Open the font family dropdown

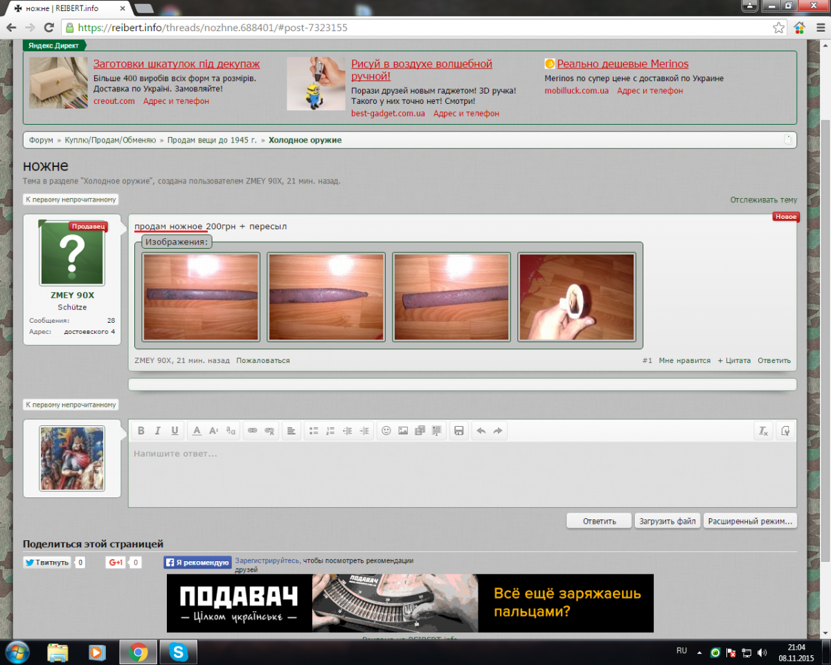pos(231,431)
